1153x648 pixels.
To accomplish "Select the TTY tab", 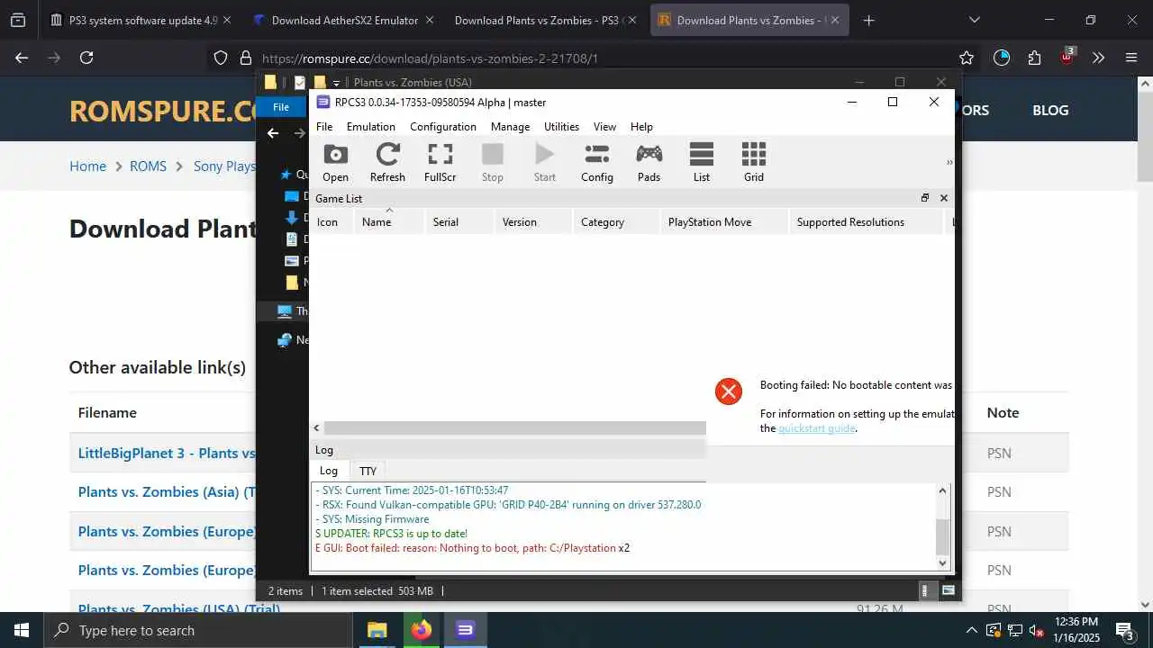I will (x=368, y=471).
